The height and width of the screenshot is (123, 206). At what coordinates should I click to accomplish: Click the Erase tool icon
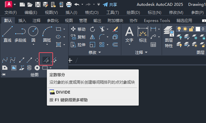(x=115, y=29)
